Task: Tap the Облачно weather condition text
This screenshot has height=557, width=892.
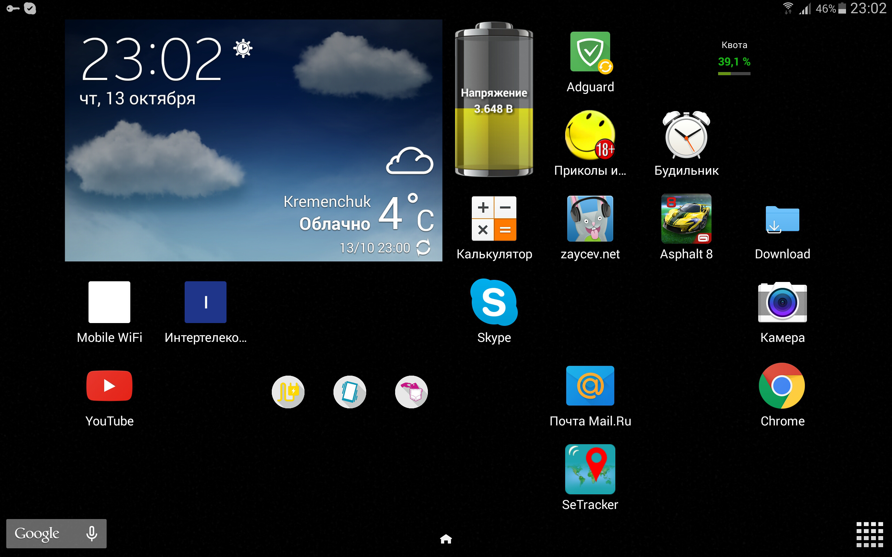Action: click(x=335, y=224)
